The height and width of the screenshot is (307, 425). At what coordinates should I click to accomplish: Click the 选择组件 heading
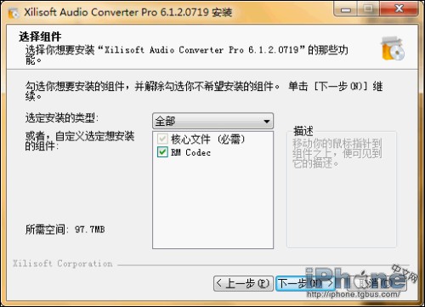tap(40, 37)
